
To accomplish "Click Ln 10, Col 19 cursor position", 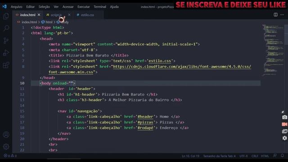I will (x=190, y=156).
